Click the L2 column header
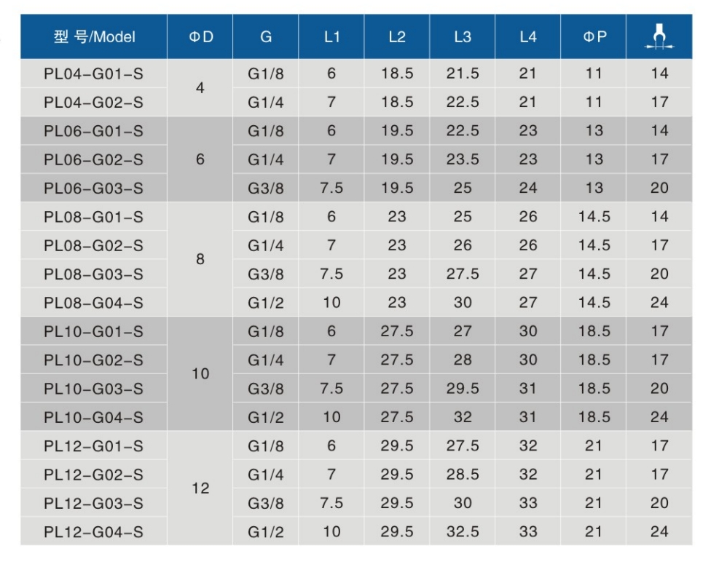 tap(397, 37)
